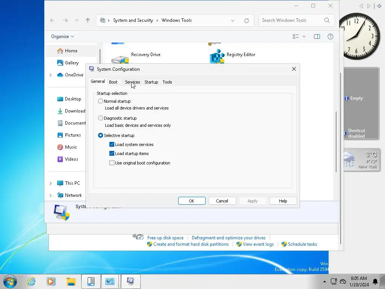This screenshot has height=289, width=385.
Task: Show hidden system tray icons
Action: (x=324, y=281)
